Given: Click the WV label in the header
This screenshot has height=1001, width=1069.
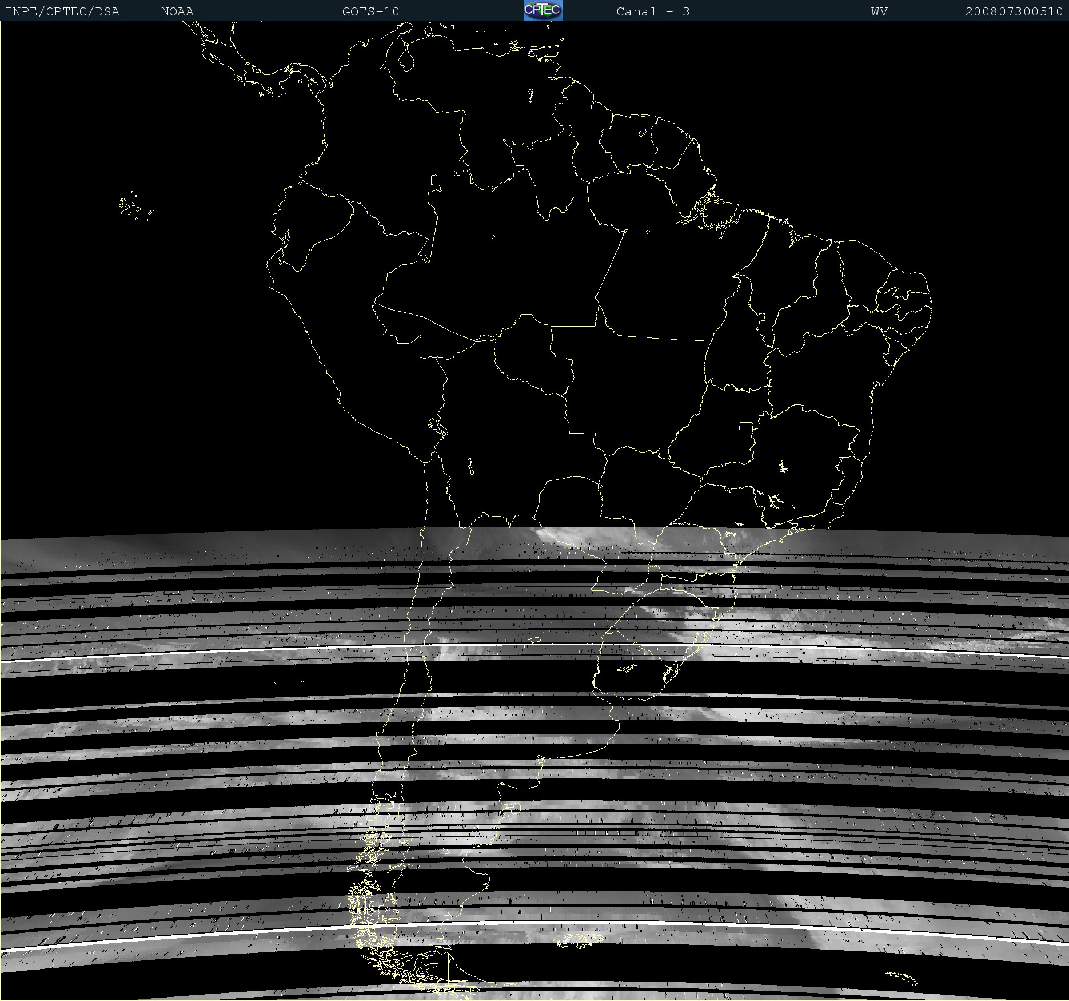Looking at the screenshot, I should [879, 11].
